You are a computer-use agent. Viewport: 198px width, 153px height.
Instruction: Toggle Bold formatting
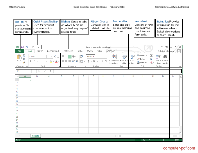coord(30,61)
